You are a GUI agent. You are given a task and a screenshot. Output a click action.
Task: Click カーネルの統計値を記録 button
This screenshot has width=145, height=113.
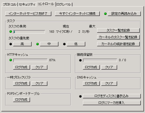[x=118, y=44]
